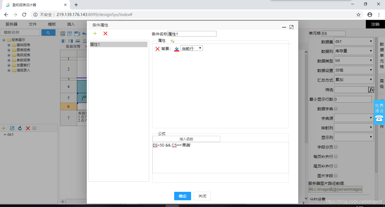Click into the formula text area
Image resolution: width=385 pixels, height=207 pixels.
(x=221, y=157)
